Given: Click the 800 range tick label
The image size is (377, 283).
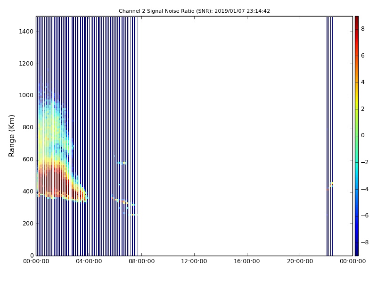Looking at the screenshot, I should tap(28, 127).
